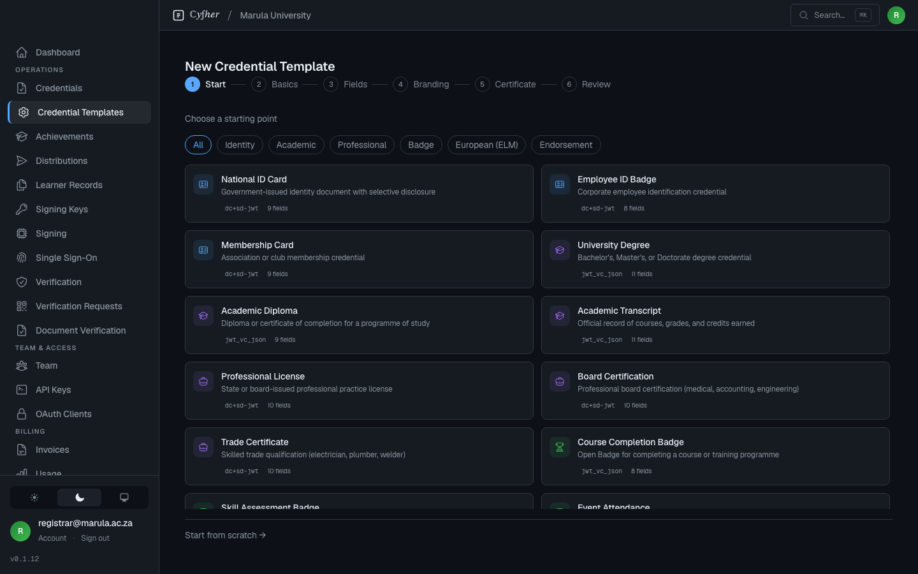This screenshot has width=918, height=574.
Task: Open Verification Requests in the sidebar
Action: point(79,306)
